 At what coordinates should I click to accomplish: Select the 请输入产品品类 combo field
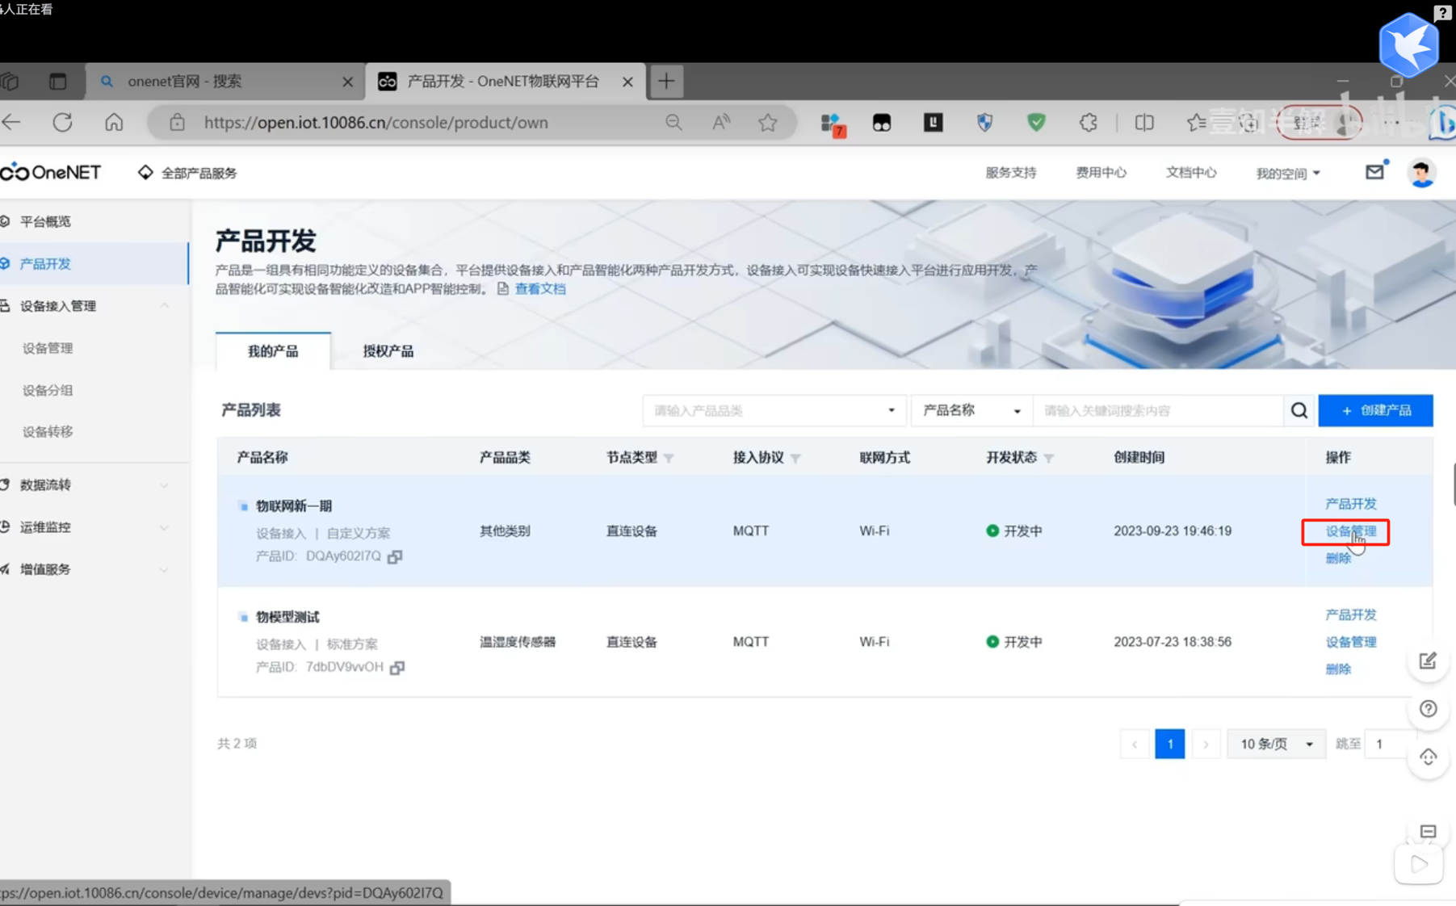pyautogui.click(x=773, y=410)
